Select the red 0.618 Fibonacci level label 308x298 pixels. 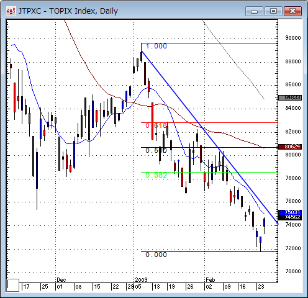click(156, 125)
